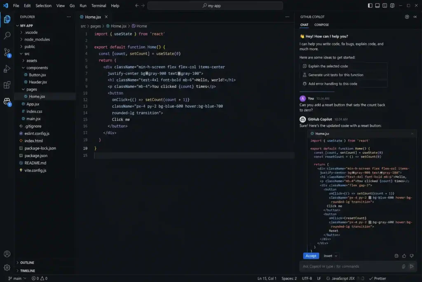Click 'Add error handling to this code'
Screen dimensions: 422x282
343,84
